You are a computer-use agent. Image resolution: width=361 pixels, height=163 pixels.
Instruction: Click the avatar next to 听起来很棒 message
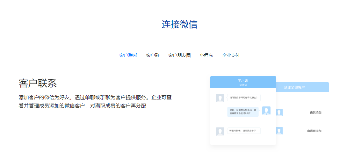tap(220, 132)
